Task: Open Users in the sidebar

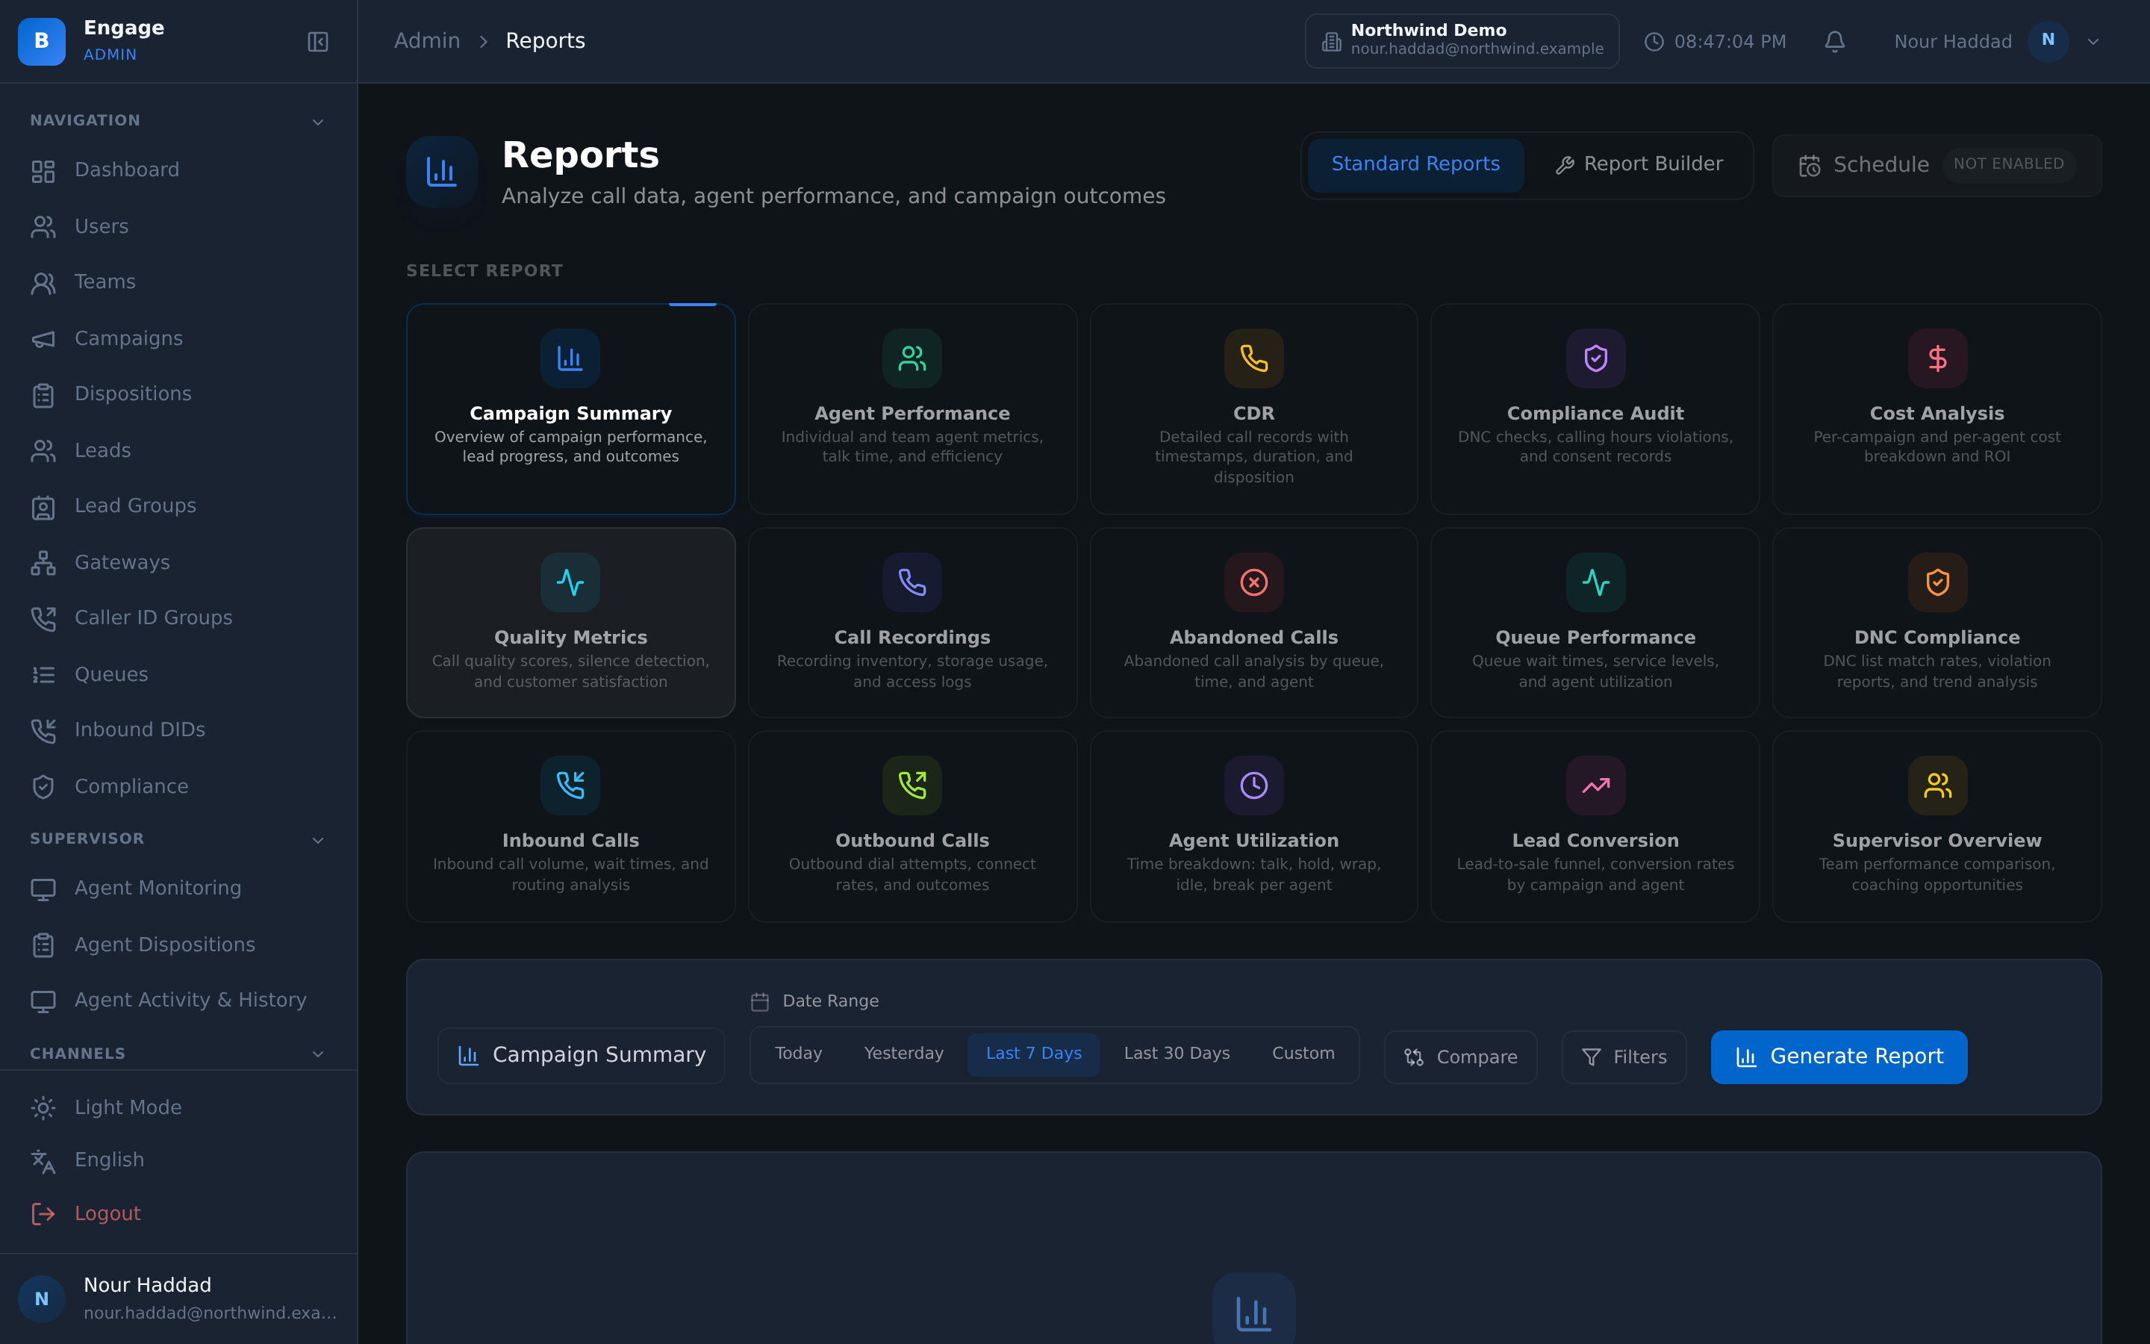Action: [178, 227]
